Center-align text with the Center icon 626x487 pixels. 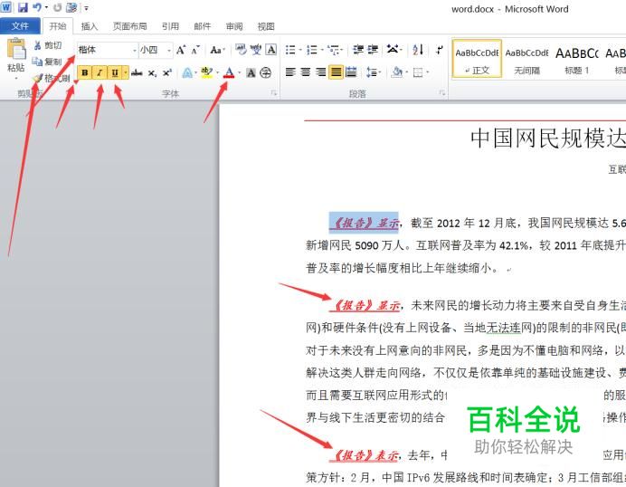click(306, 72)
